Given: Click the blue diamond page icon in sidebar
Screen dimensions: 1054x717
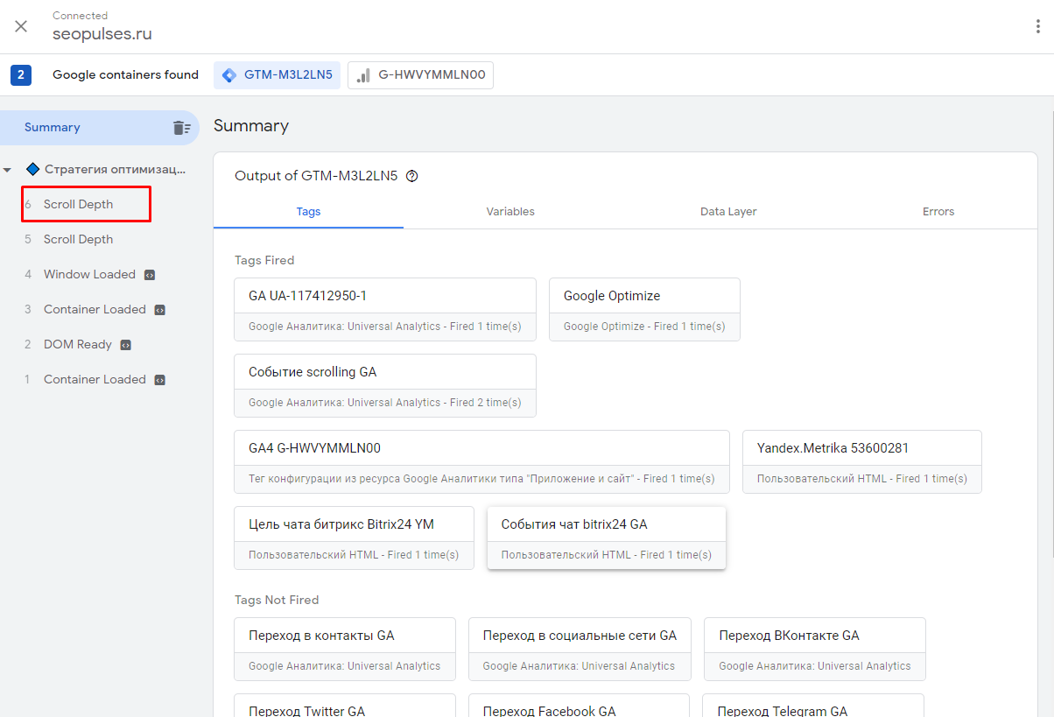Looking at the screenshot, I should pos(33,169).
